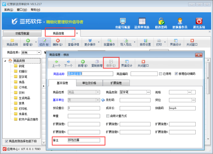
Task: Click the 复制新增 icon in dialog toolbar
Action: (x=97, y=62)
